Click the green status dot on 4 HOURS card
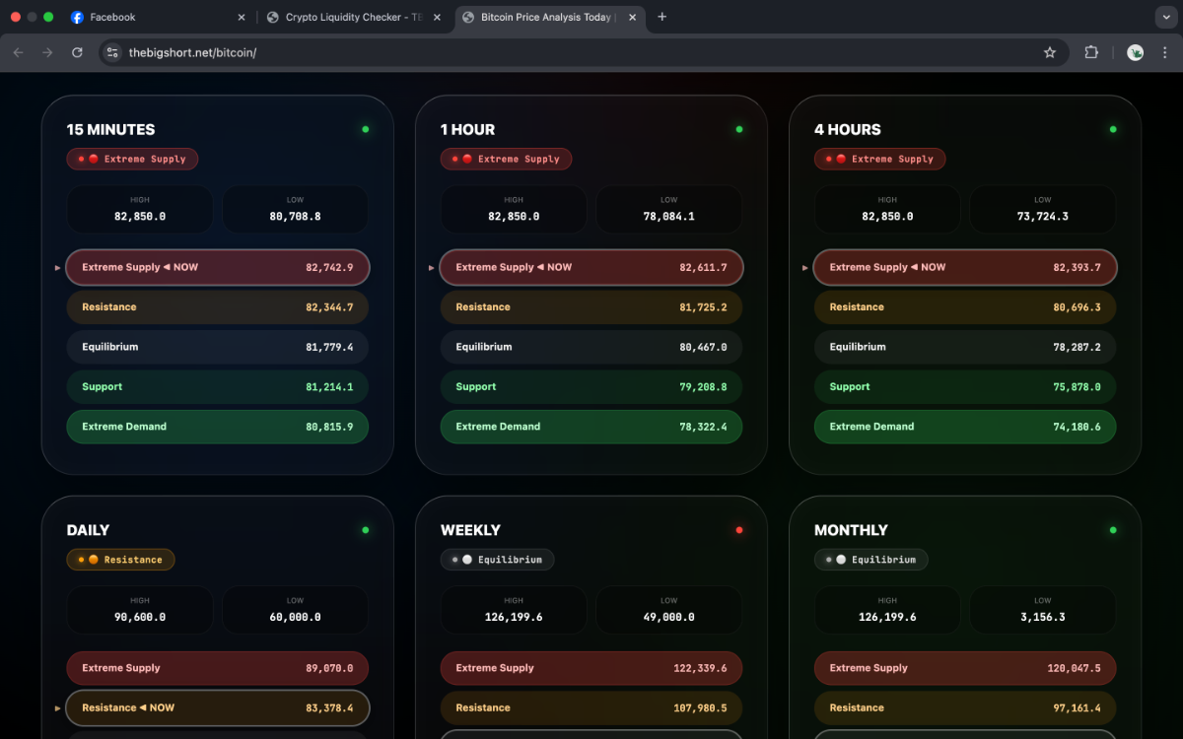 click(1113, 129)
